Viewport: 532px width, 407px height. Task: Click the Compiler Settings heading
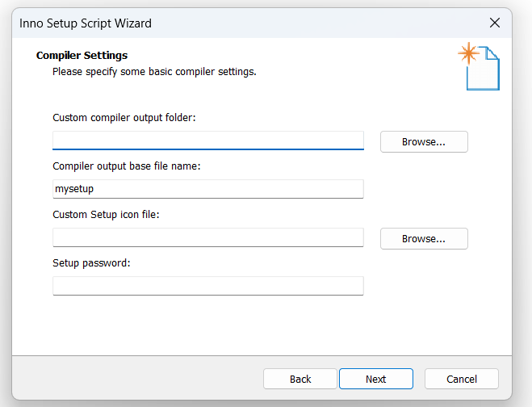tap(82, 56)
